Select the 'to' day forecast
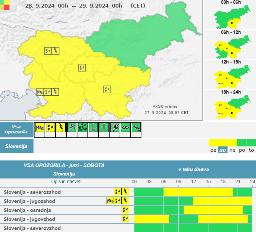 pyautogui.click(x=251, y=150)
